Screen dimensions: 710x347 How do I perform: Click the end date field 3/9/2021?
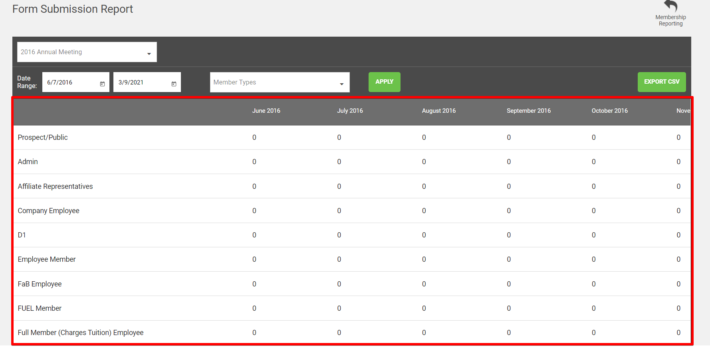pos(147,82)
